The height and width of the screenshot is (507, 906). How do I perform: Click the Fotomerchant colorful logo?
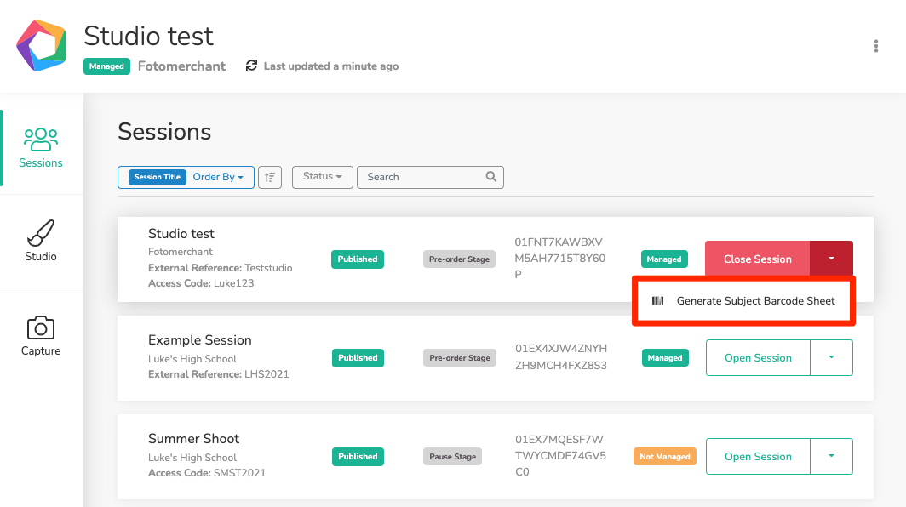click(x=41, y=46)
